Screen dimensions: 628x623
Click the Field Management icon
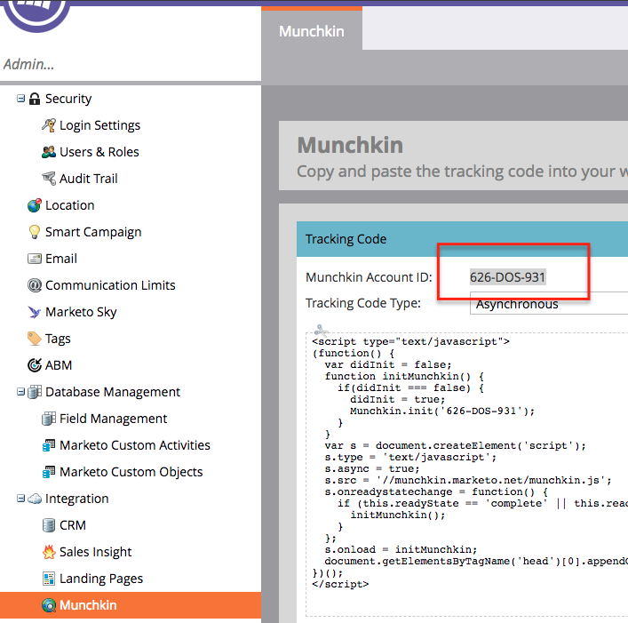click(x=49, y=419)
